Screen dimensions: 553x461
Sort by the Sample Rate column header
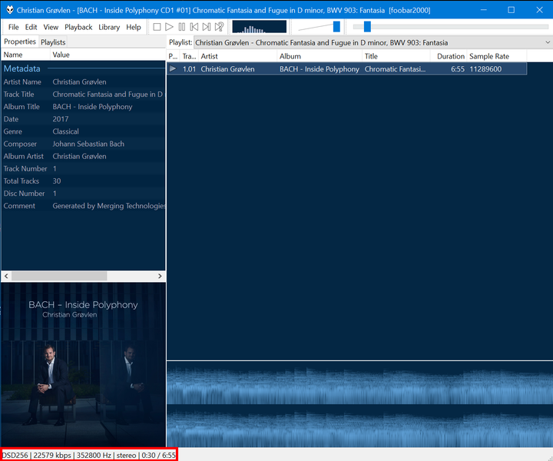tap(497, 56)
